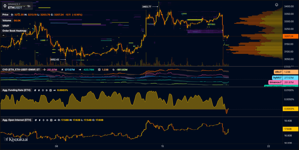The image size is (299, 150).
Task: Click the -423.78M CVD value
Action: pos(88,70)
